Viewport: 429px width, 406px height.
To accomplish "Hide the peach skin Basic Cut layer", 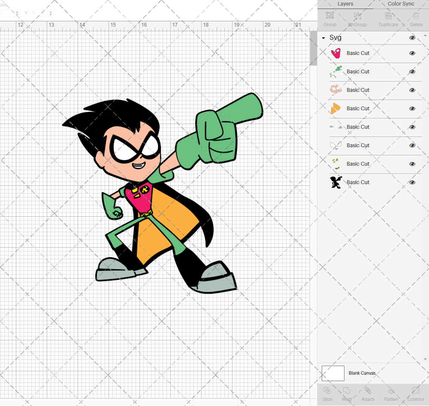I will click(x=412, y=90).
